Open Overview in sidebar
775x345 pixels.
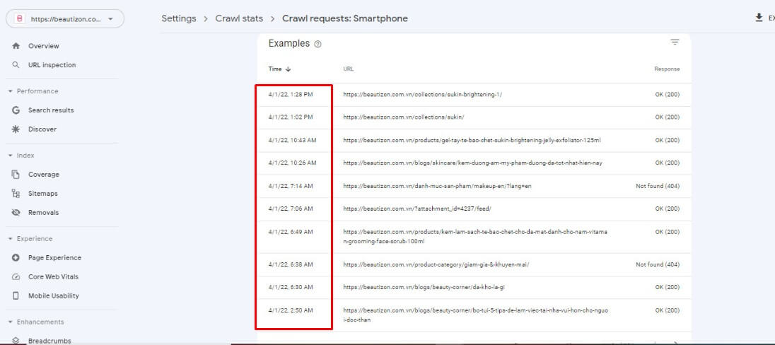(x=44, y=46)
